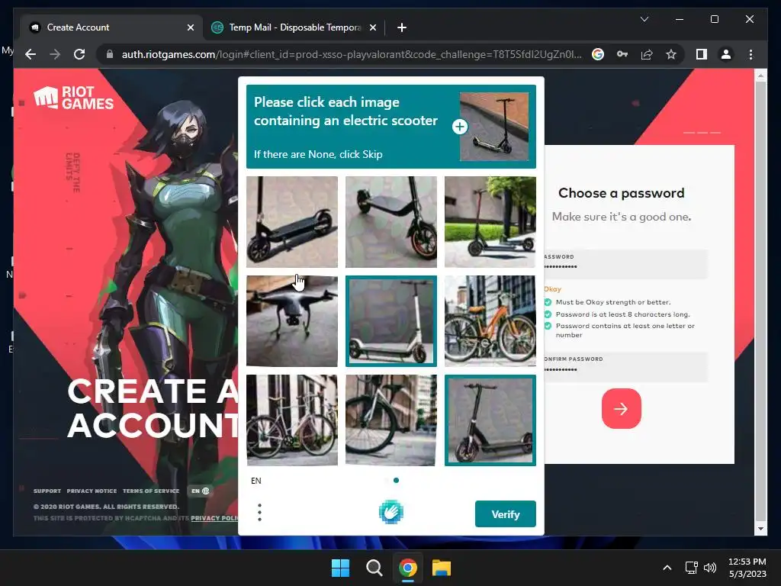Screen dimensions: 781x586
Task: Click the Riot Games logo
Action: coord(74,98)
